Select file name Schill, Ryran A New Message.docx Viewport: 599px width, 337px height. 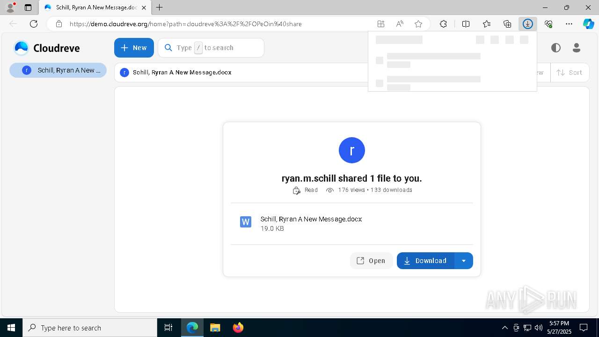pos(311,219)
